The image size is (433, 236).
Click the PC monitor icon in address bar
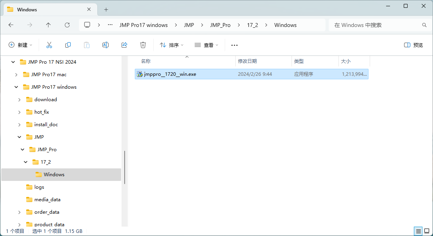click(87, 25)
